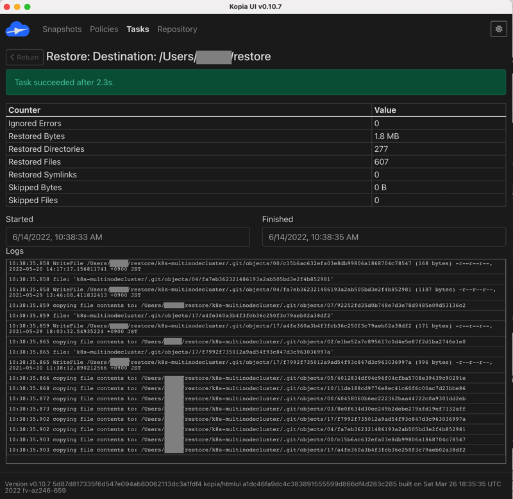The height and width of the screenshot is (499, 513).
Task: Maximize the Kopia UI window
Action: pyautogui.click(x=28, y=7)
